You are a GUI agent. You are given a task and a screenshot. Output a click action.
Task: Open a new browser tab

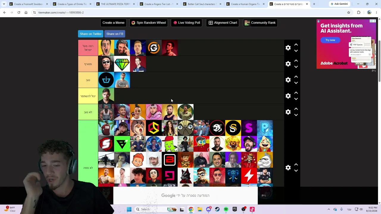pyautogui.click(x=314, y=4)
